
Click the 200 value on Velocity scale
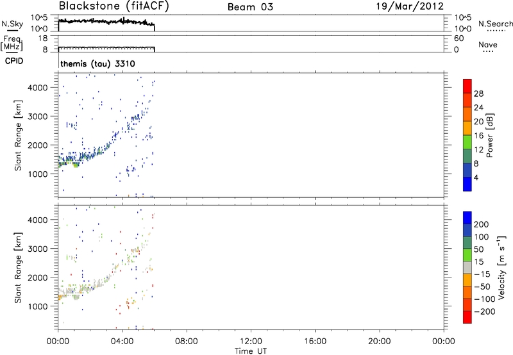[x=482, y=224]
